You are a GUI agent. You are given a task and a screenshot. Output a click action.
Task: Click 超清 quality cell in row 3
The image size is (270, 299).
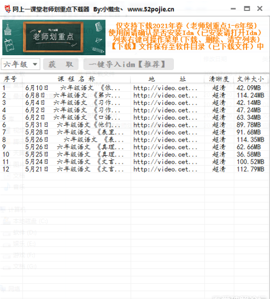[x=219, y=103]
